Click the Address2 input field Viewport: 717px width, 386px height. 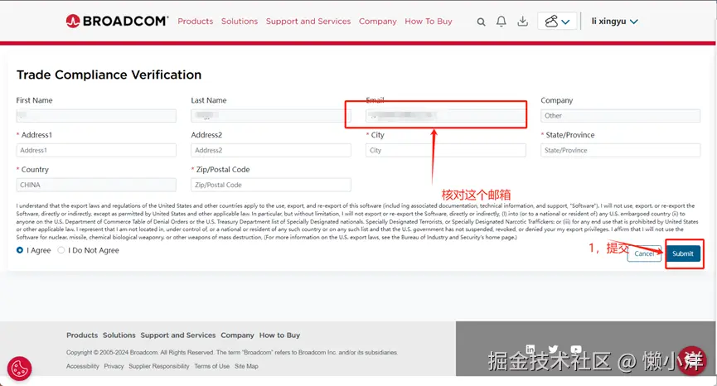(x=271, y=150)
